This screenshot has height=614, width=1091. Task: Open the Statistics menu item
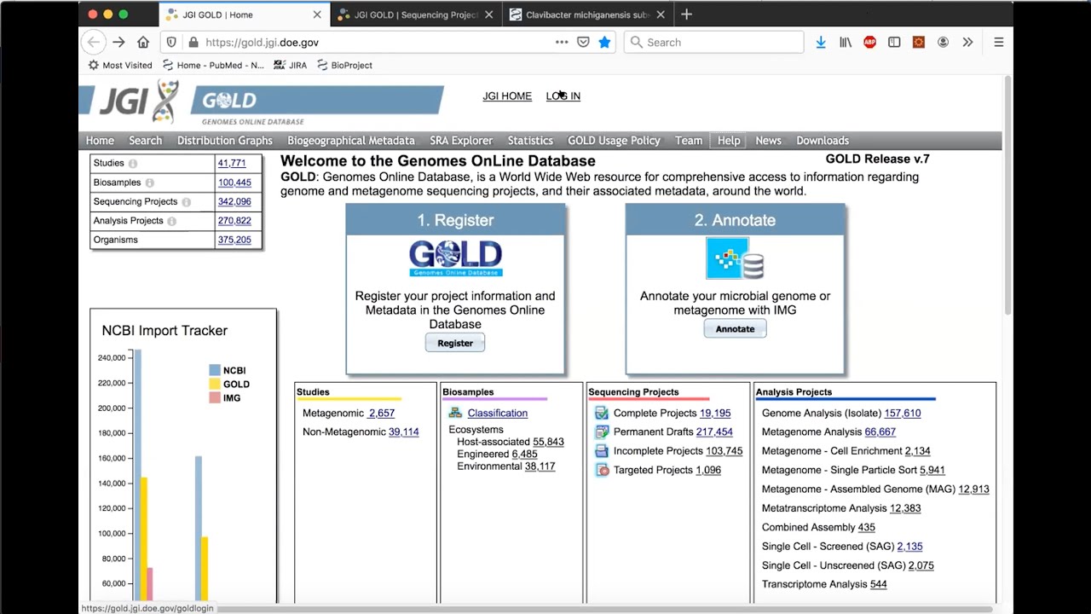coord(530,141)
